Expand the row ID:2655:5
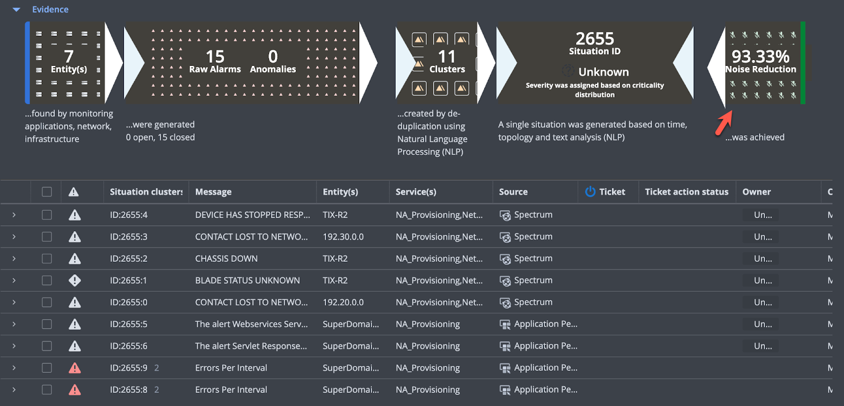The width and height of the screenshot is (844, 406). click(14, 324)
